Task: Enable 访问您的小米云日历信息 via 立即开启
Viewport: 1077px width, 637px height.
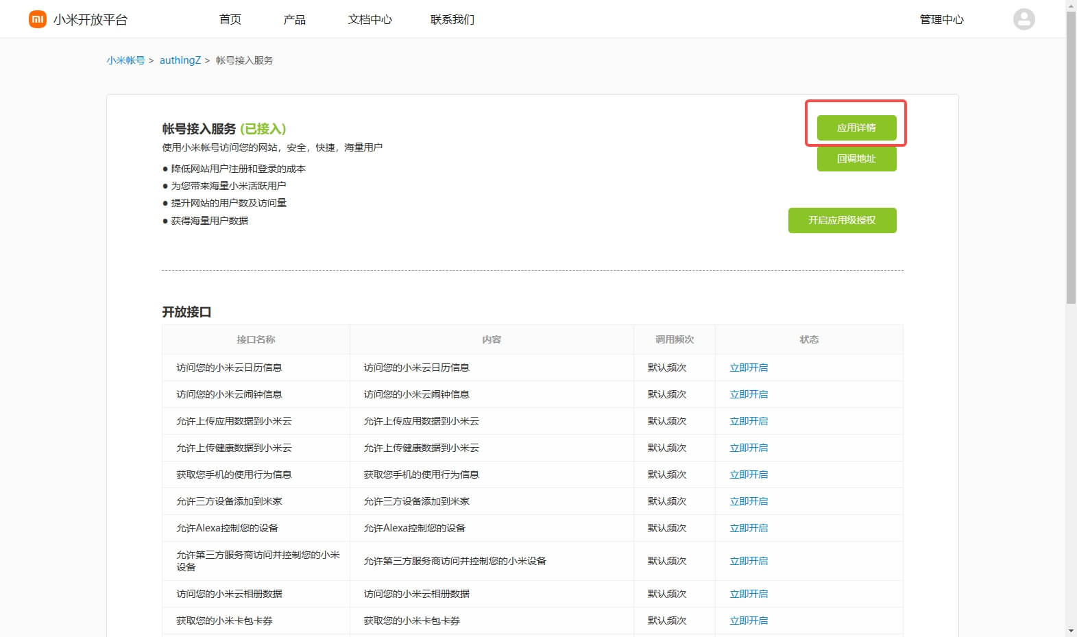Action: pos(749,368)
